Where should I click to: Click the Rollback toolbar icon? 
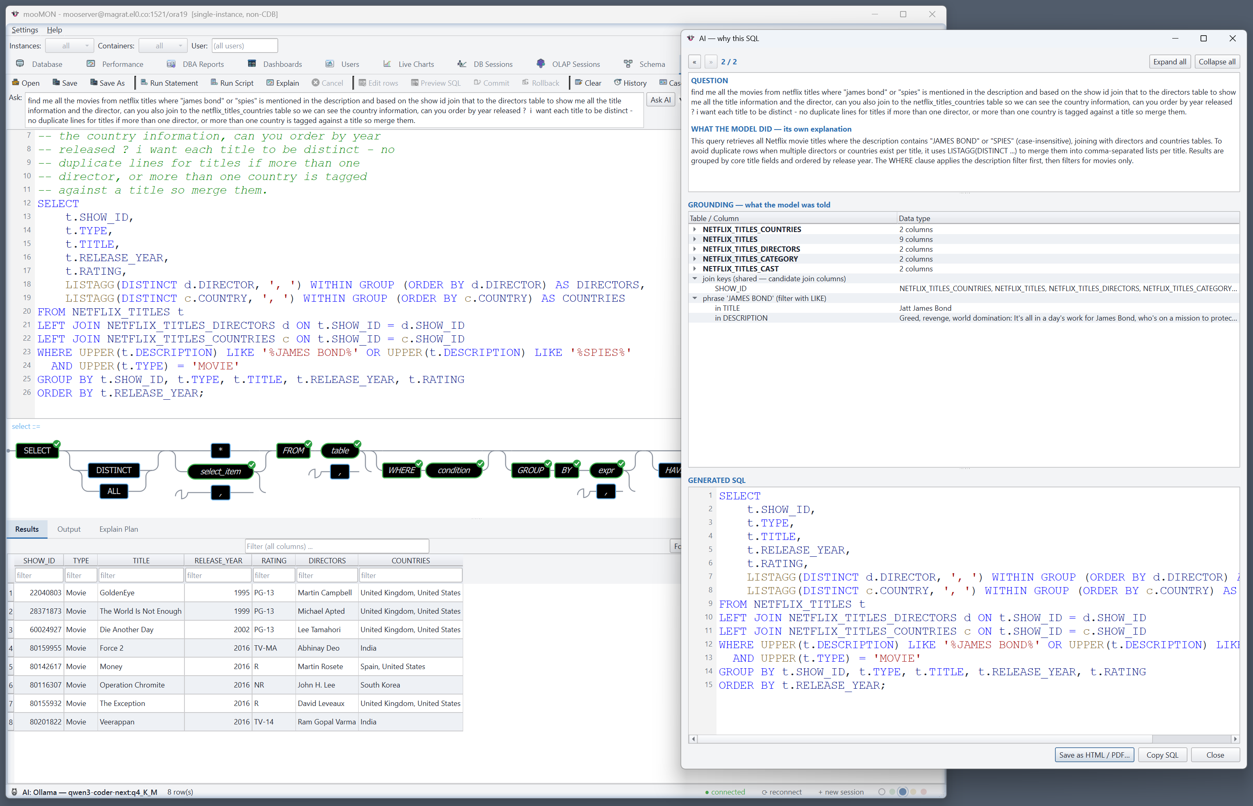tap(525, 83)
